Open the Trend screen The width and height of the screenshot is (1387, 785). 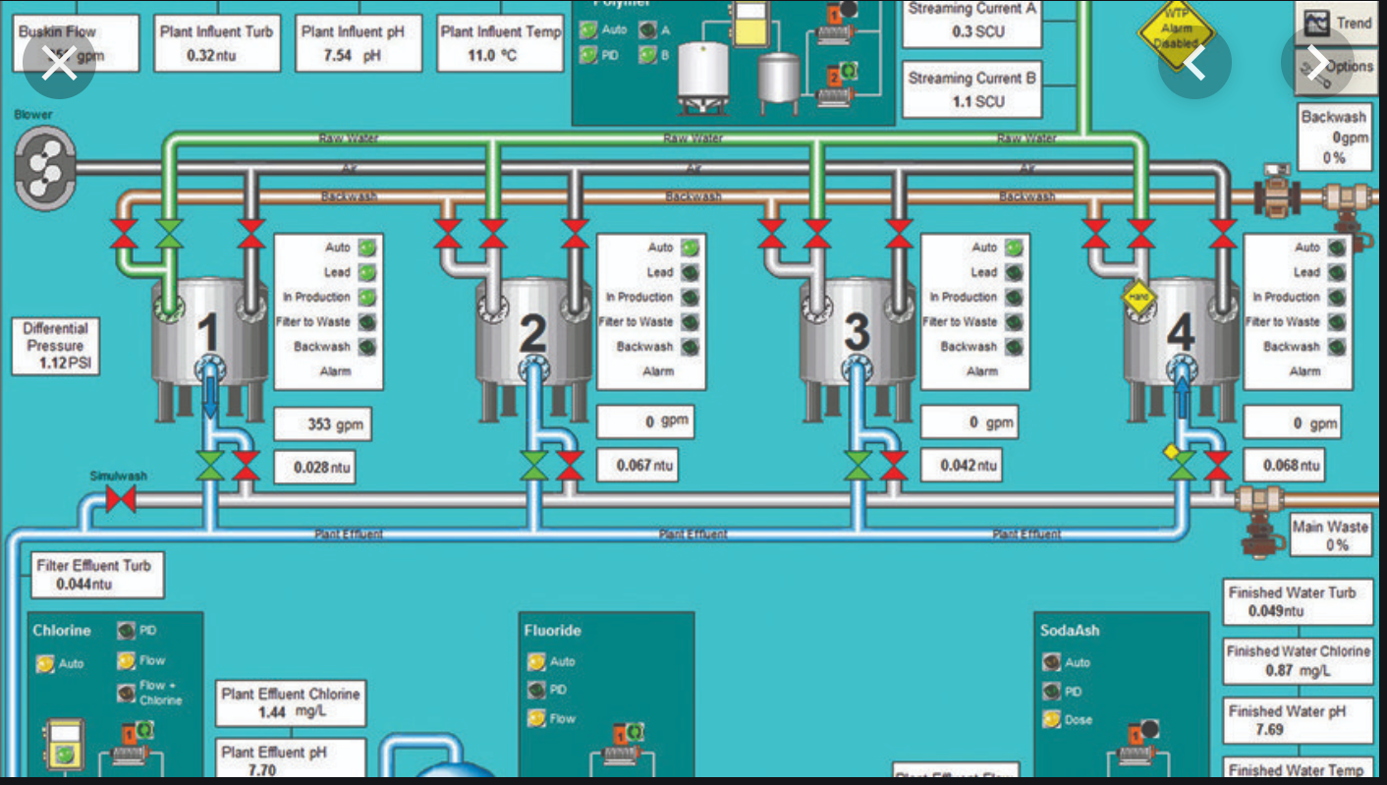pos(1340,22)
